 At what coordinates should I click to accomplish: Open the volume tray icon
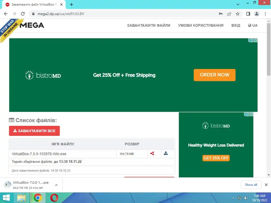pos(246,198)
